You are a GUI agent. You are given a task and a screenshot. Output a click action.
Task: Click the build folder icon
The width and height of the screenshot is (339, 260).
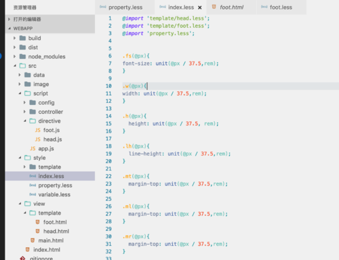tap(22, 38)
